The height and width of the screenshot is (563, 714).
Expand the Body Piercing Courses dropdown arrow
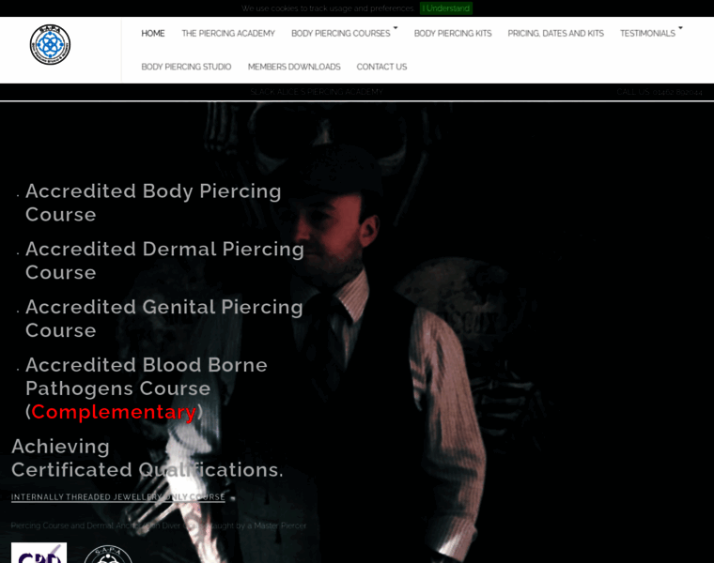click(396, 28)
